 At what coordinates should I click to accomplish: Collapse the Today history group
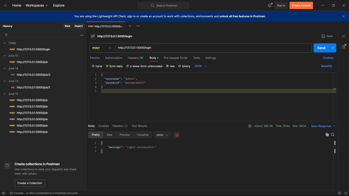(x=4, y=43)
